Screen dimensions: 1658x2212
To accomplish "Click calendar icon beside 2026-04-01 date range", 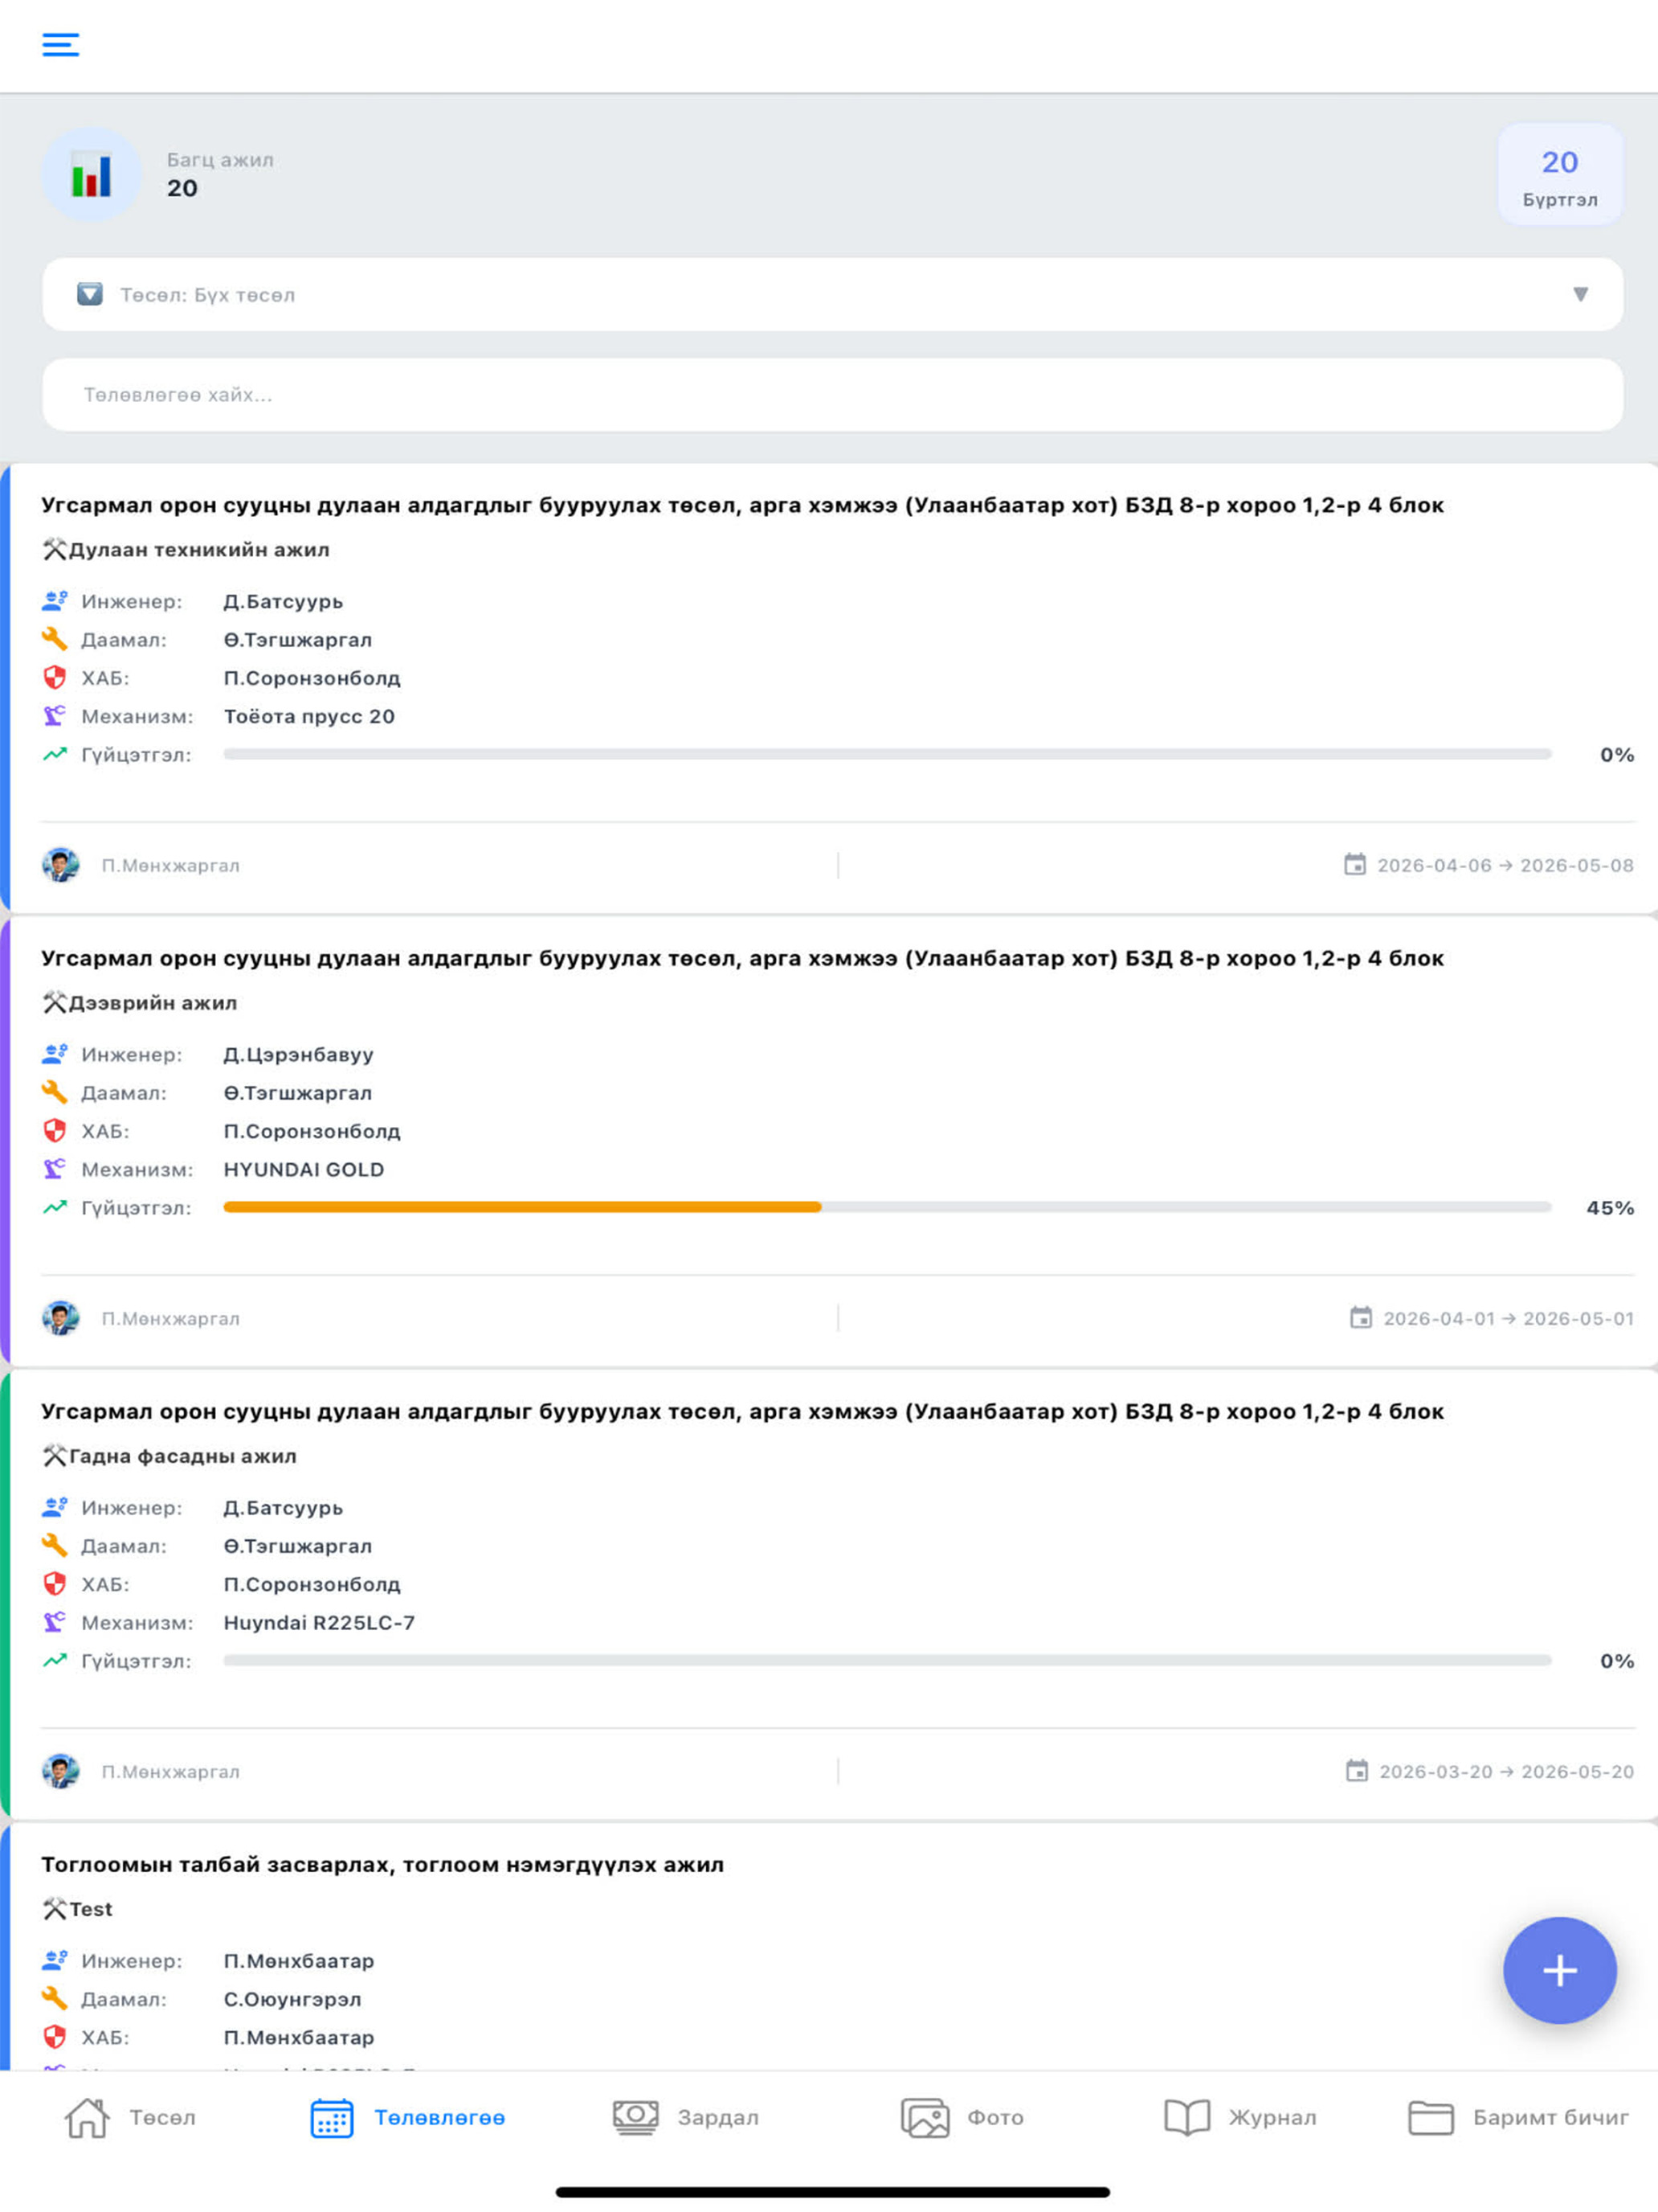I will 1360,1317.
